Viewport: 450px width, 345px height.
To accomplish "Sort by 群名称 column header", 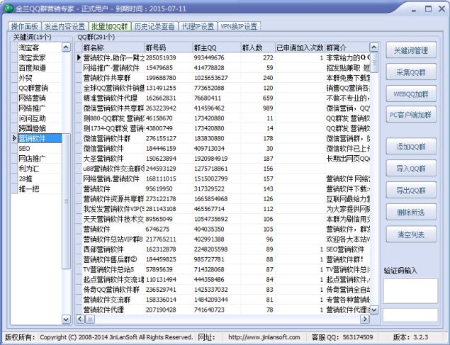I will [113, 47].
